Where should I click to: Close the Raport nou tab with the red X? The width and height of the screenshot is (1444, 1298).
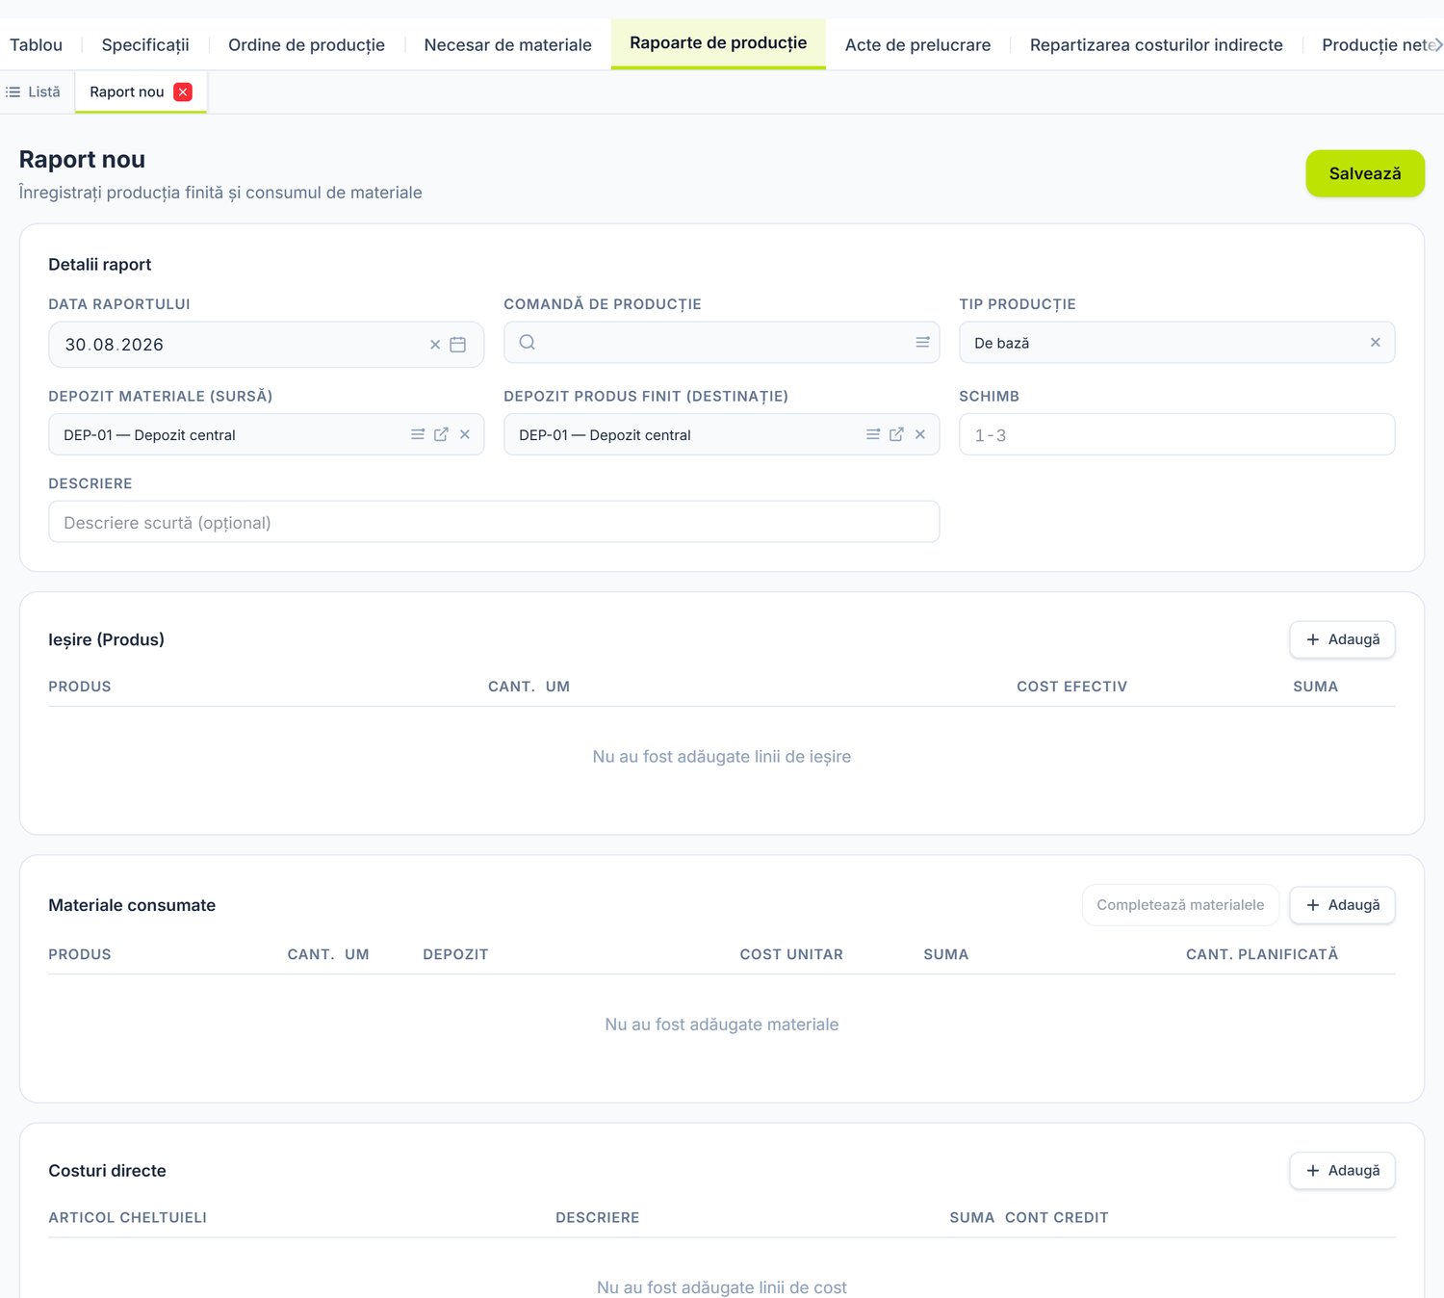(x=183, y=91)
